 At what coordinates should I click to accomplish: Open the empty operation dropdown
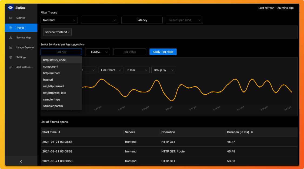[x=99, y=20]
